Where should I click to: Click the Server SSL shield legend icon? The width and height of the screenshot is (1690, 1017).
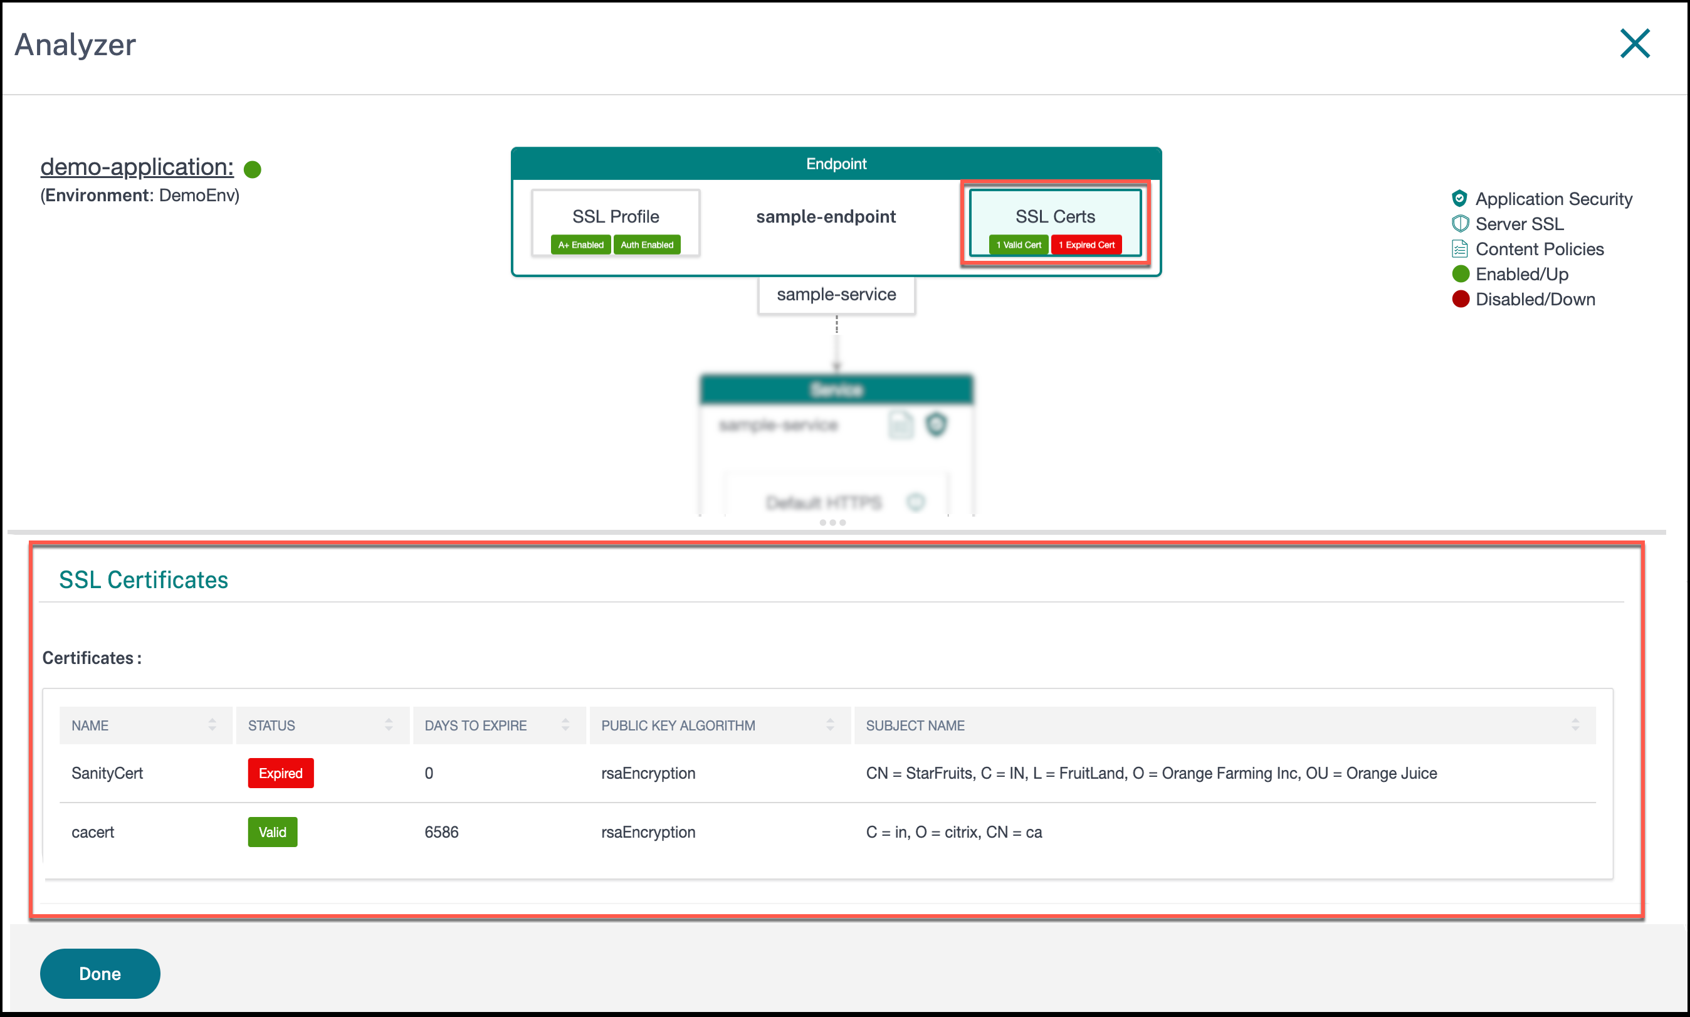pyautogui.click(x=1459, y=223)
